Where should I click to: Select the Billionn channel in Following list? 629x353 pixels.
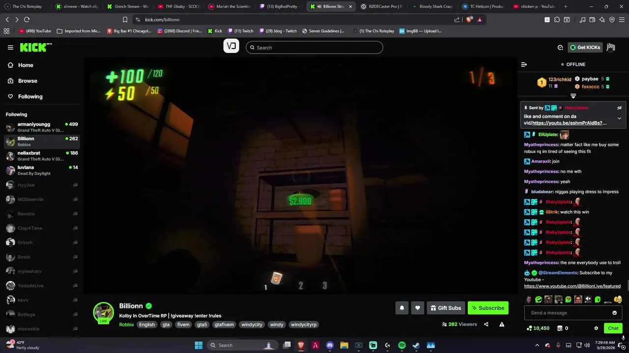point(42,142)
